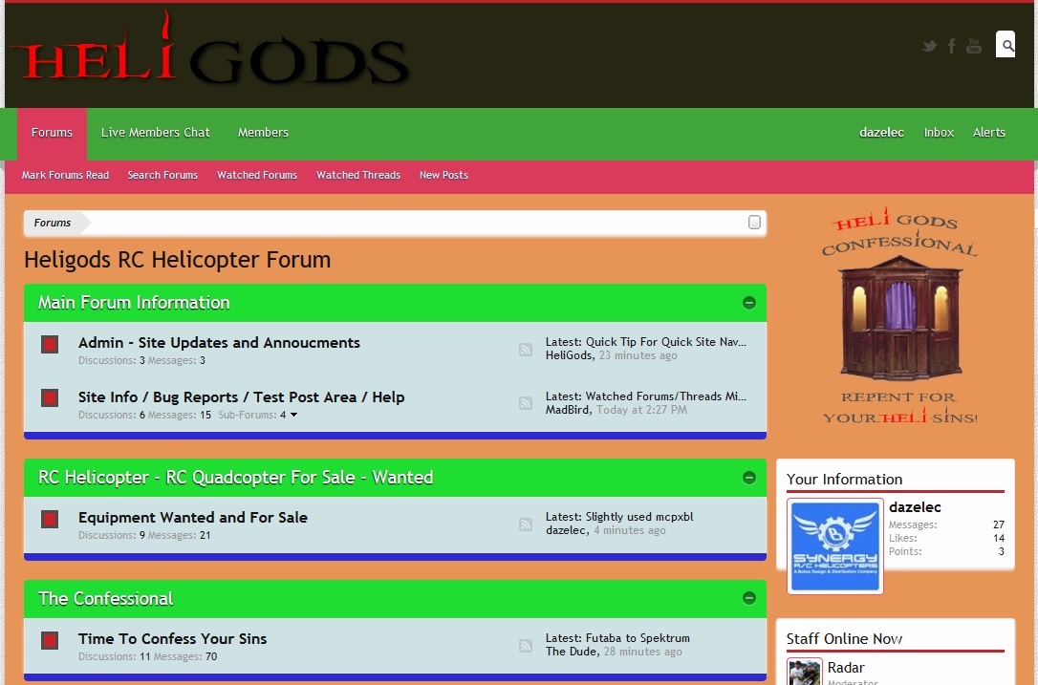
Task: Expand the Sub-Forums dropdown arrow
Action: pyautogui.click(x=294, y=415)
